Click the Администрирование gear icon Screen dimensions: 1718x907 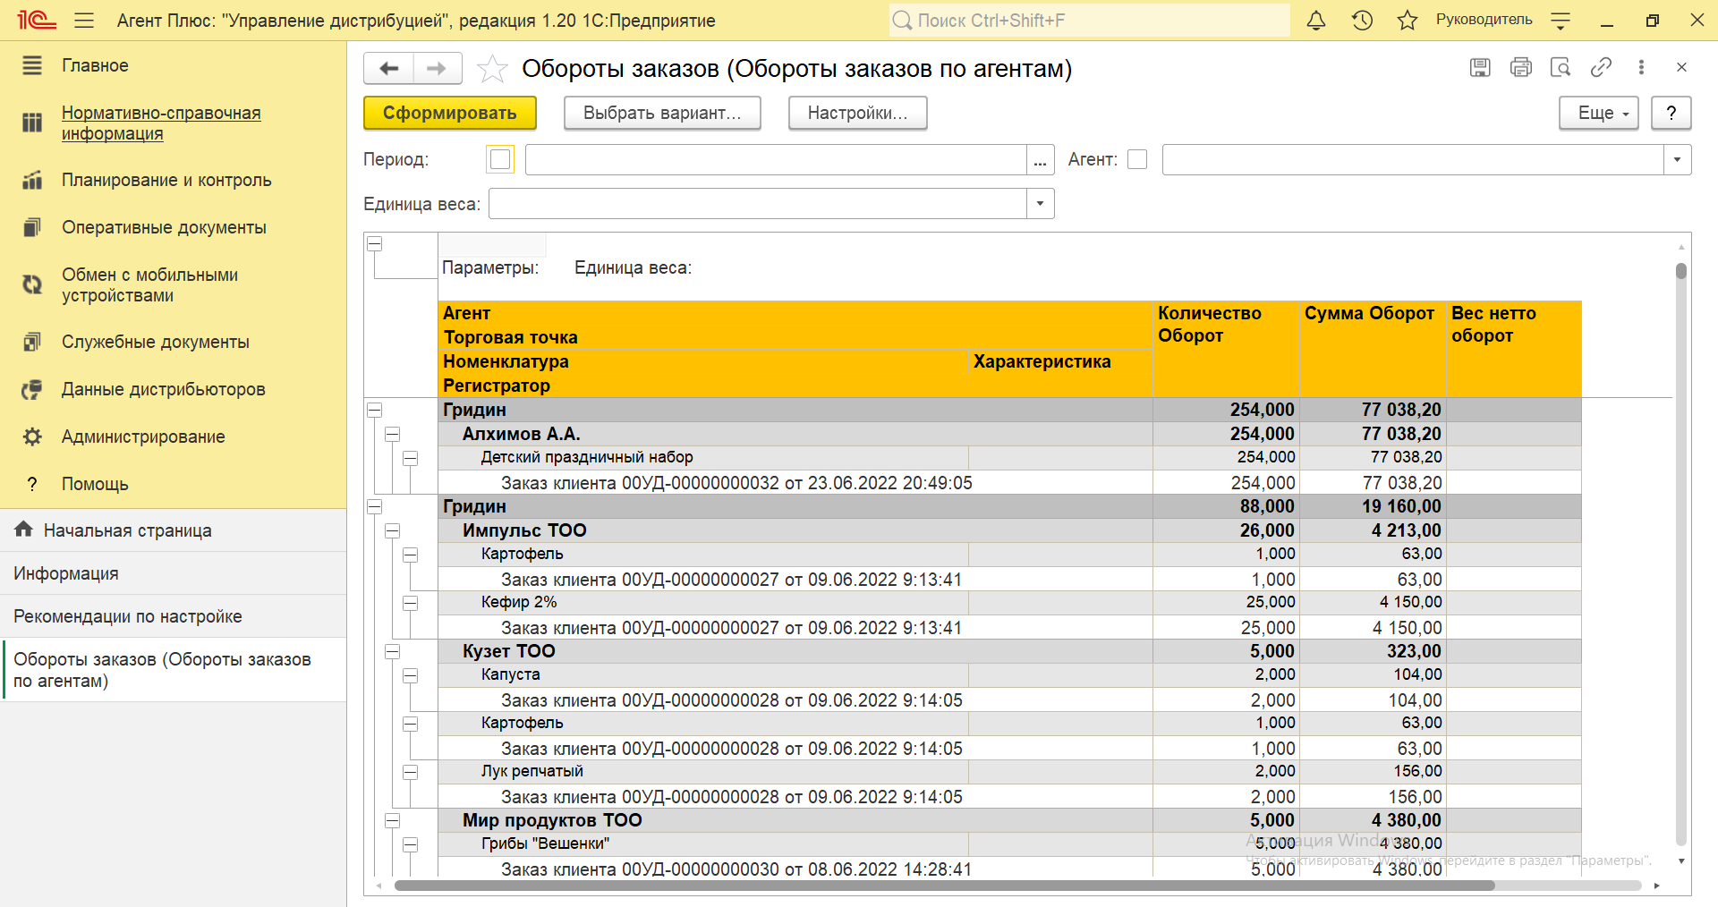[32, 437]
